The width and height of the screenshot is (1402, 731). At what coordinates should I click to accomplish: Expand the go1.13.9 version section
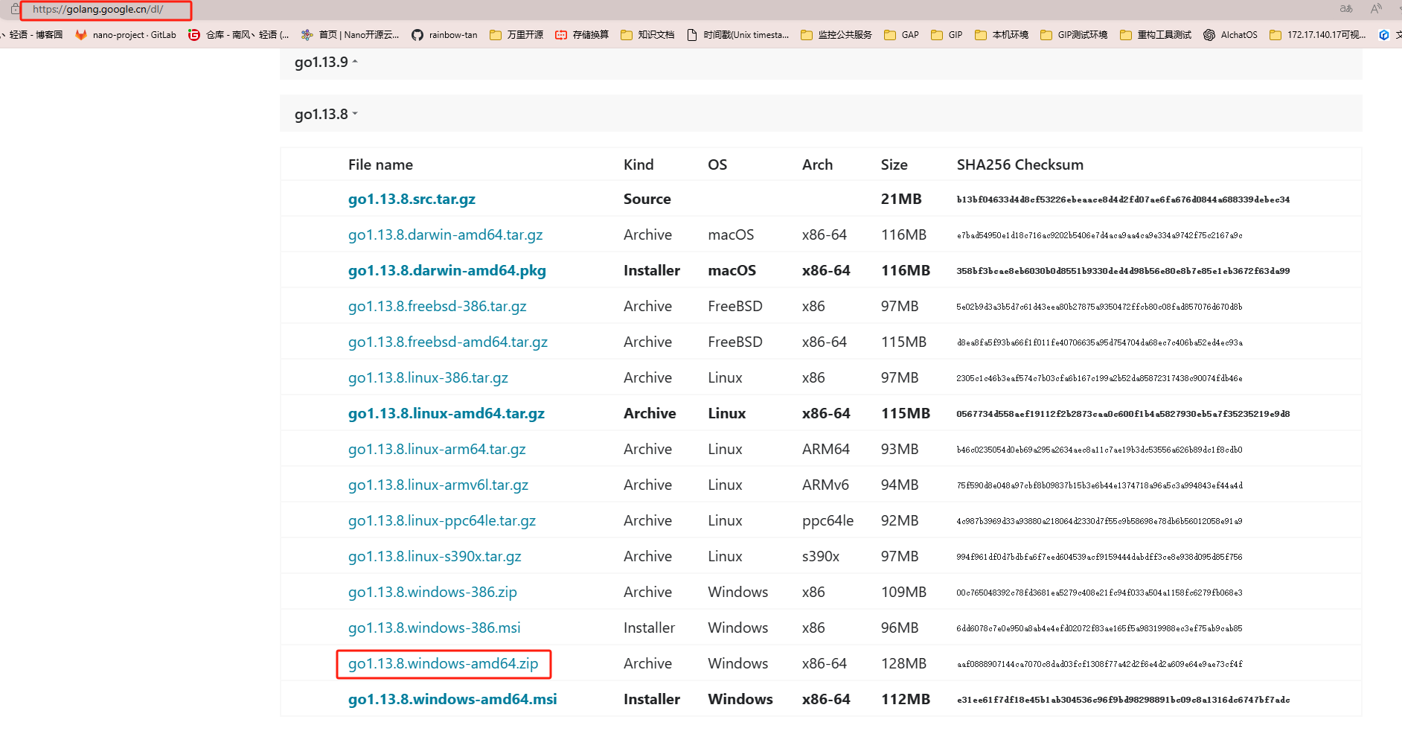[x=326, y=62]
